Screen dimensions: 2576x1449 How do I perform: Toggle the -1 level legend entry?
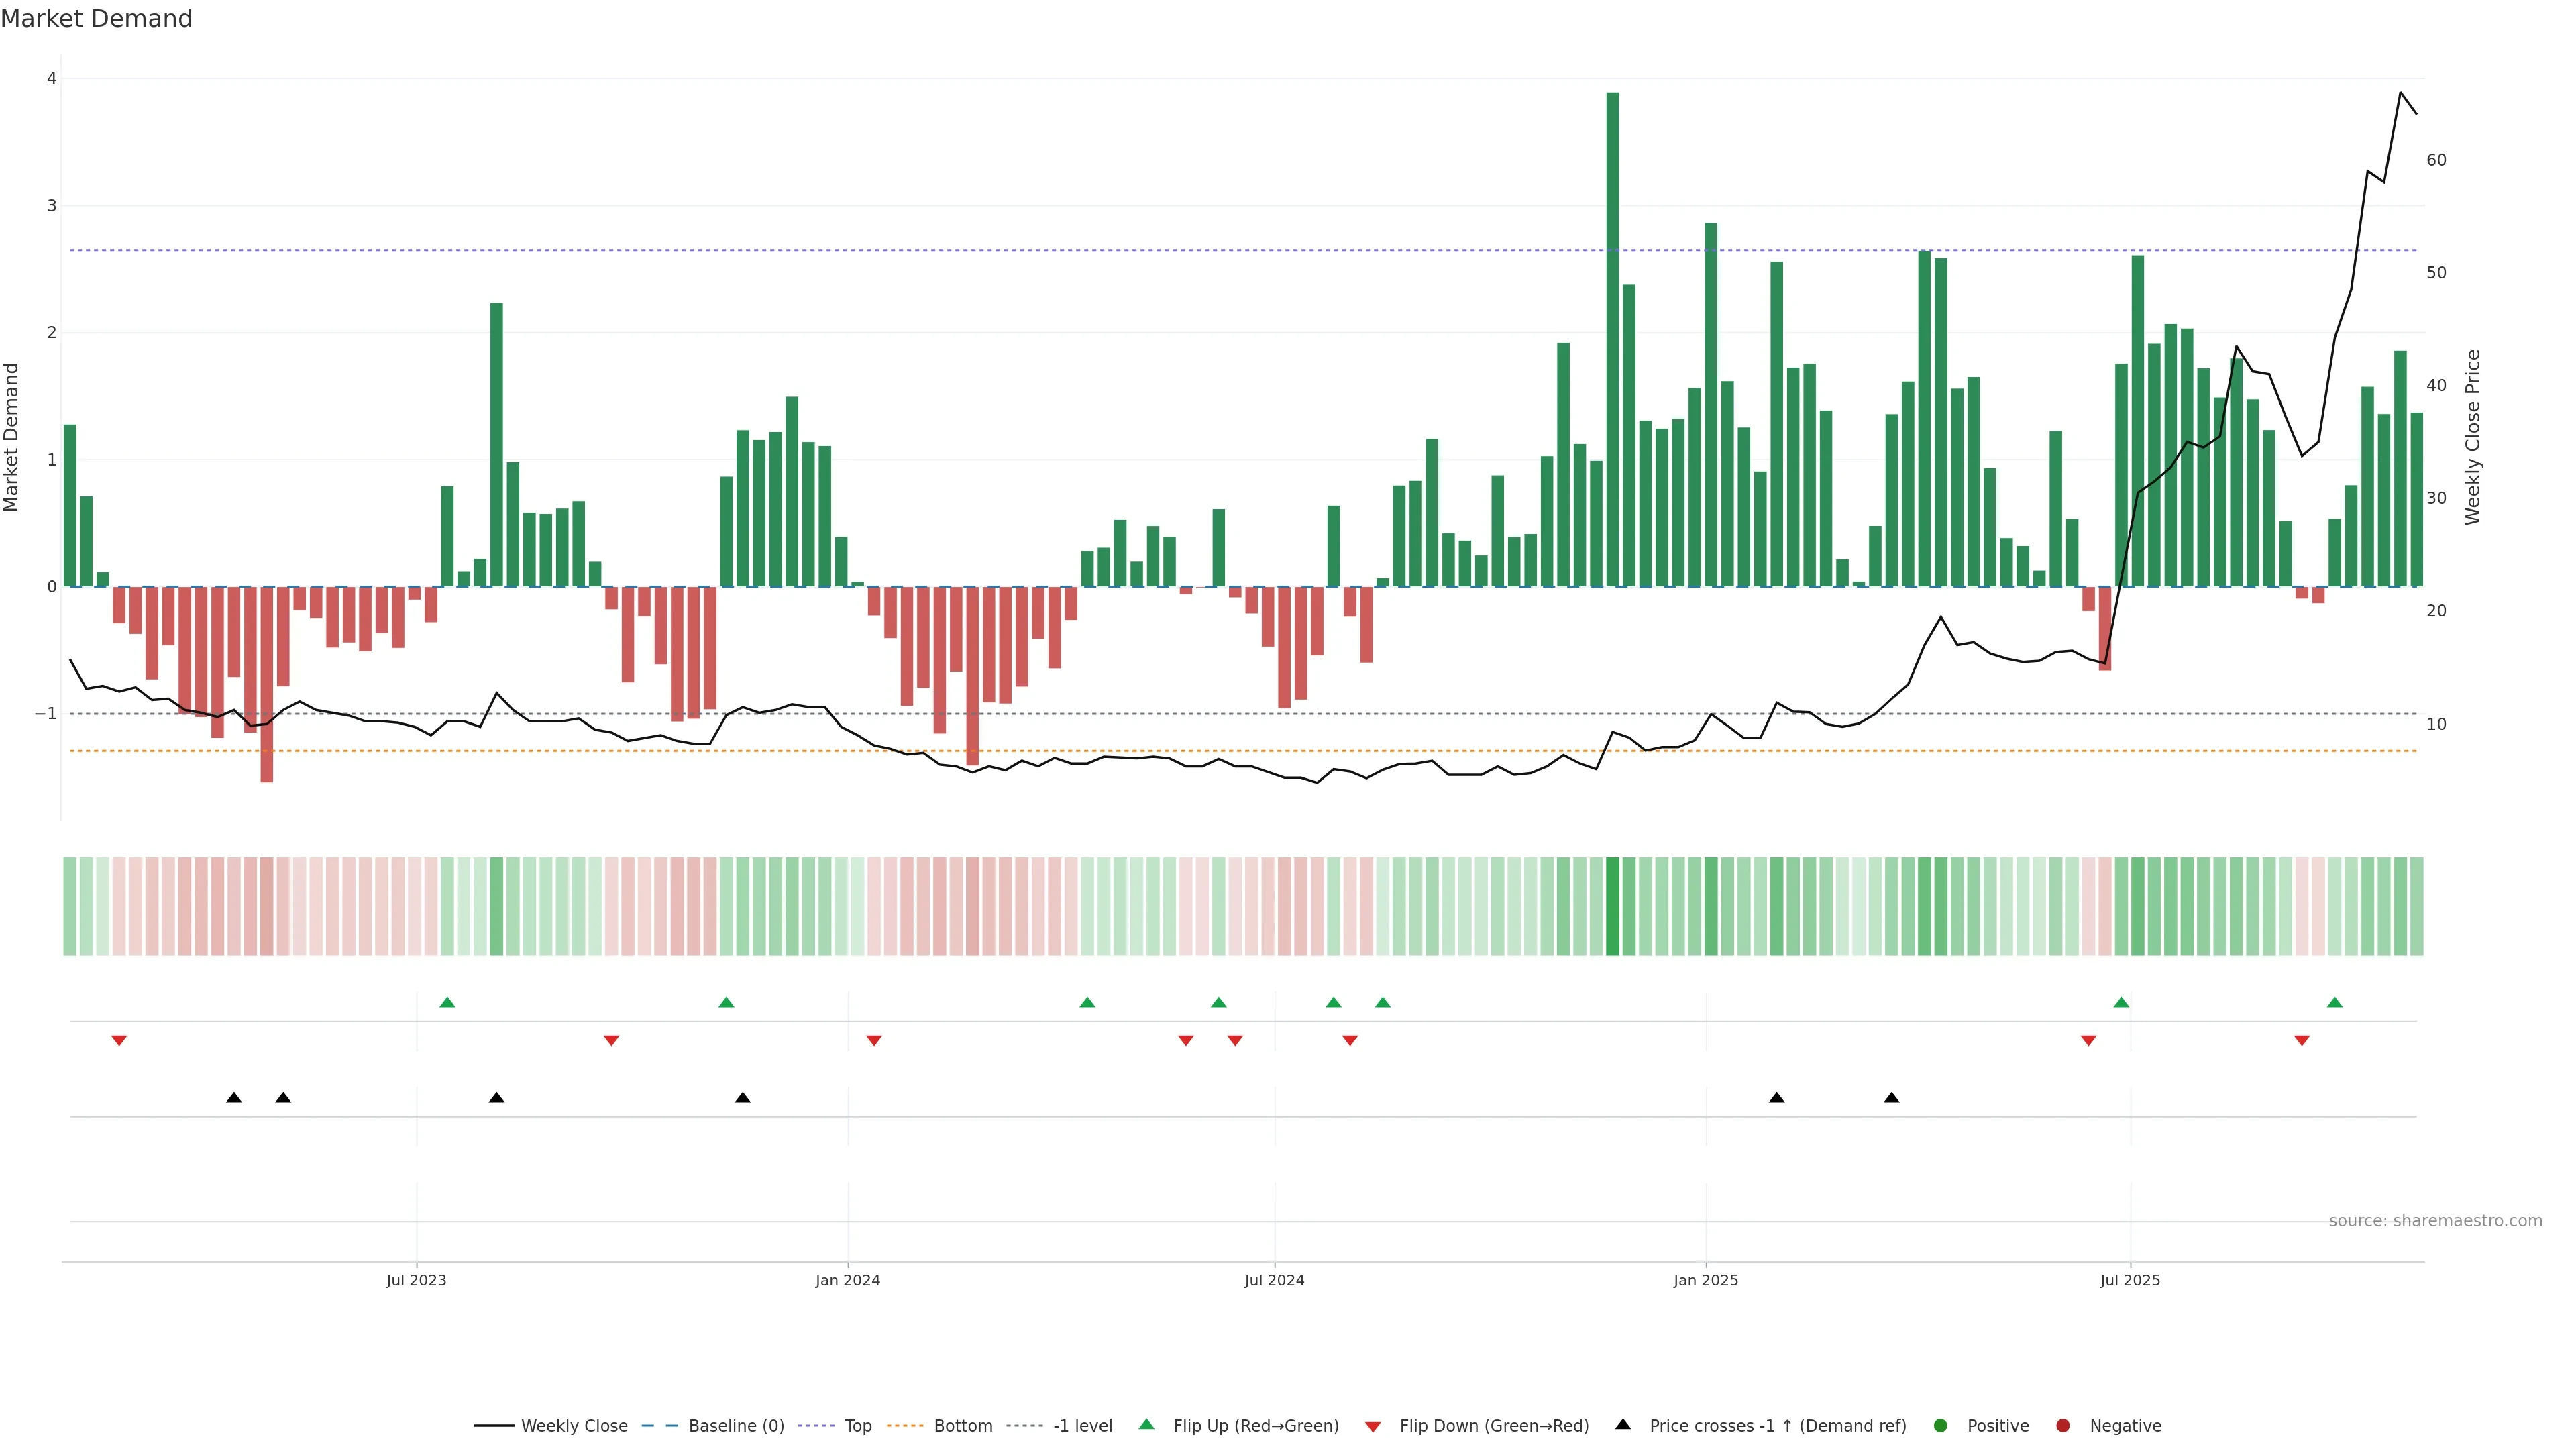coord(1082,1426)
